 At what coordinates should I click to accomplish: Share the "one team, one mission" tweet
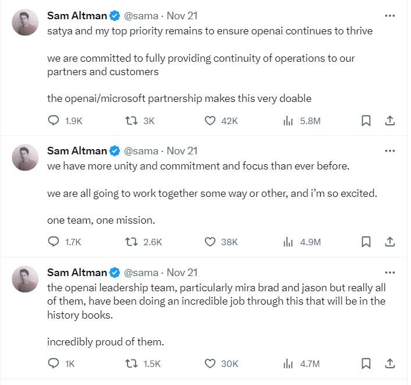tap(390, 242)
